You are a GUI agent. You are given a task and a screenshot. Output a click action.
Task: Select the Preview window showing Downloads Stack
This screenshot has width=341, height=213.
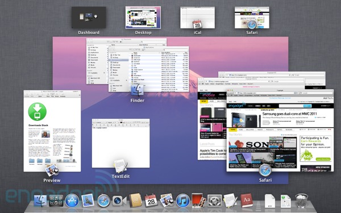pos(52,131)
